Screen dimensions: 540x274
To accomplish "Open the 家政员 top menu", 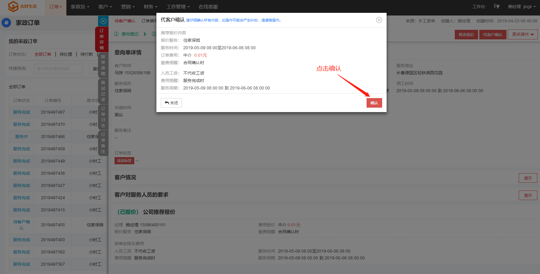I will pyautogui.click(x=80, y=7).
